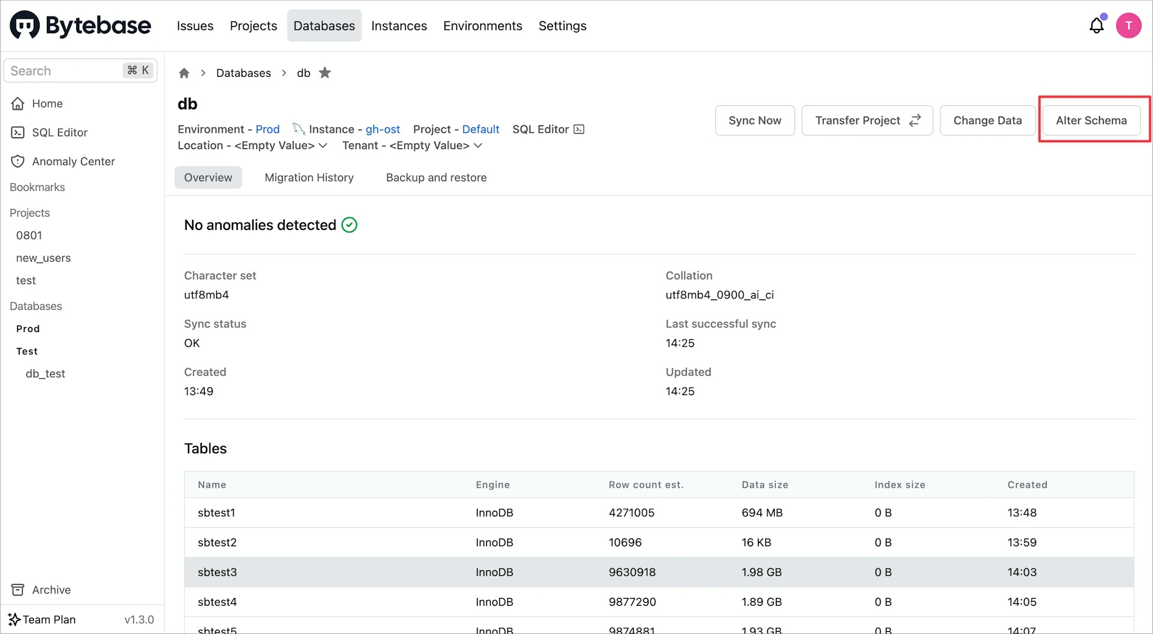The width and height of the screenshot is (1153, 634).
Task: Open the Settings menu
Action: (x=562, y=26)
